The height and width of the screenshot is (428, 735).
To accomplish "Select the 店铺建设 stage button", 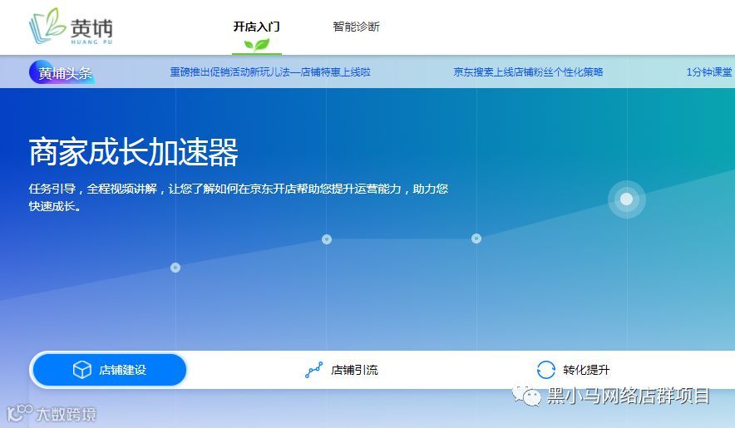I will coord(110,370).
